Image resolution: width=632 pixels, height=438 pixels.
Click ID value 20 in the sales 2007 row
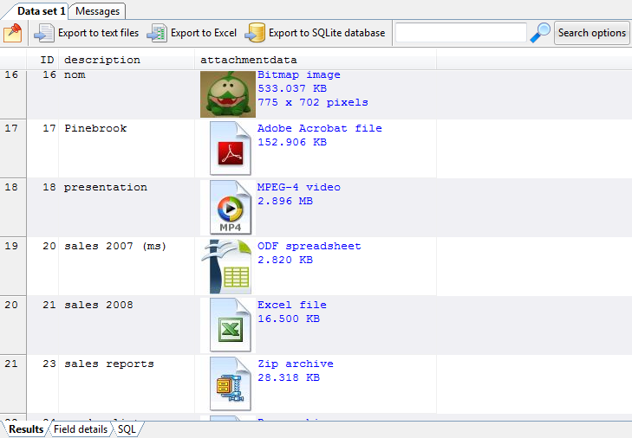click(x=49, y=246)
